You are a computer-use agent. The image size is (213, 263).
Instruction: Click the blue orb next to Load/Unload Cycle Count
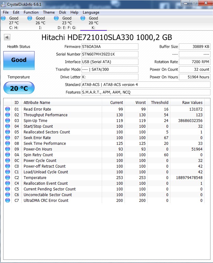coord(8,172)
